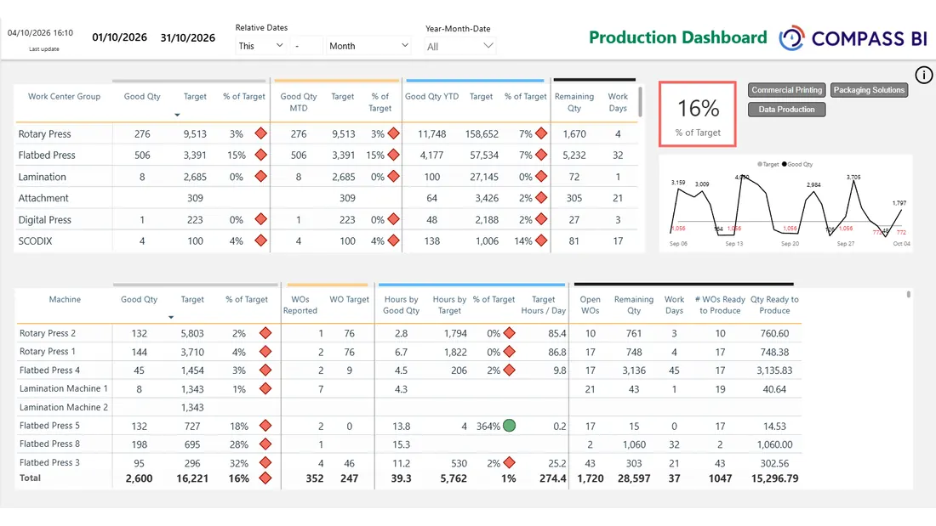Click the Work Center table vertical scrollbar
936x526 pixels.
click(x=641, y=102)
